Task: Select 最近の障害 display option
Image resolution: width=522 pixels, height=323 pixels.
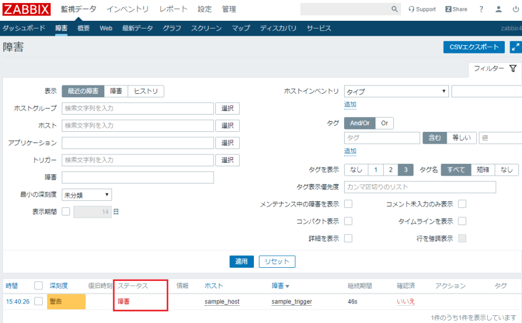Action: [83, 91]
